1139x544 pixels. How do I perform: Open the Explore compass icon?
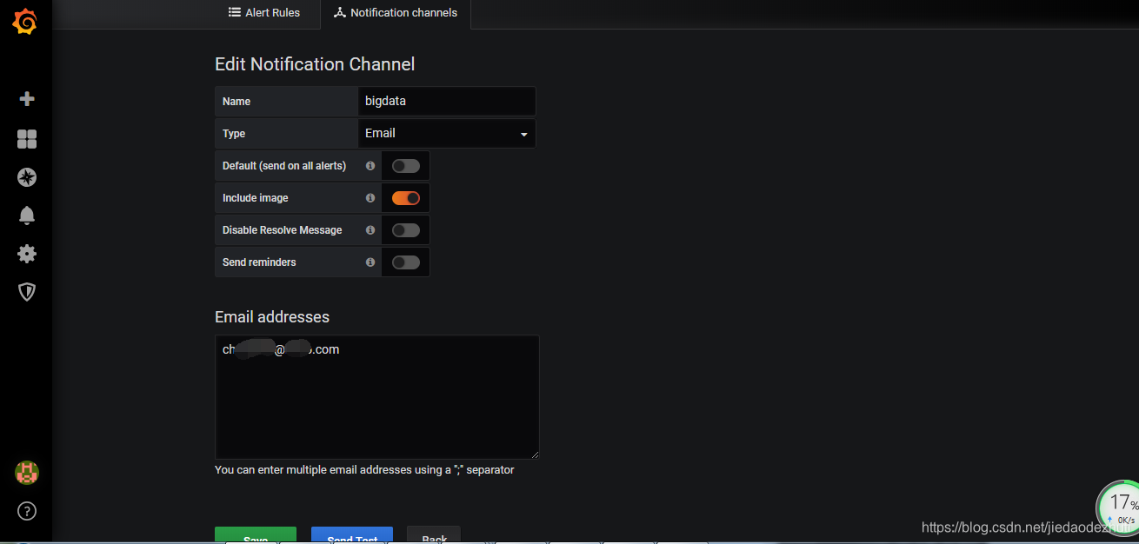pos(27,177)
